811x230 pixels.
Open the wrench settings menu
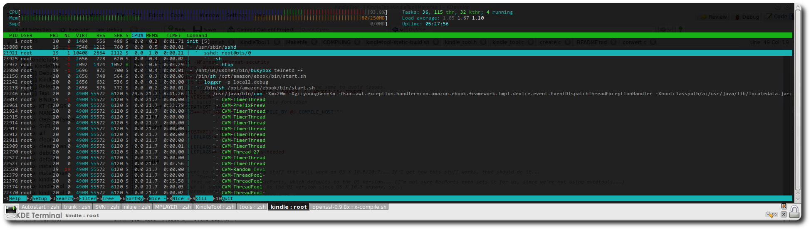pos(771,215)
